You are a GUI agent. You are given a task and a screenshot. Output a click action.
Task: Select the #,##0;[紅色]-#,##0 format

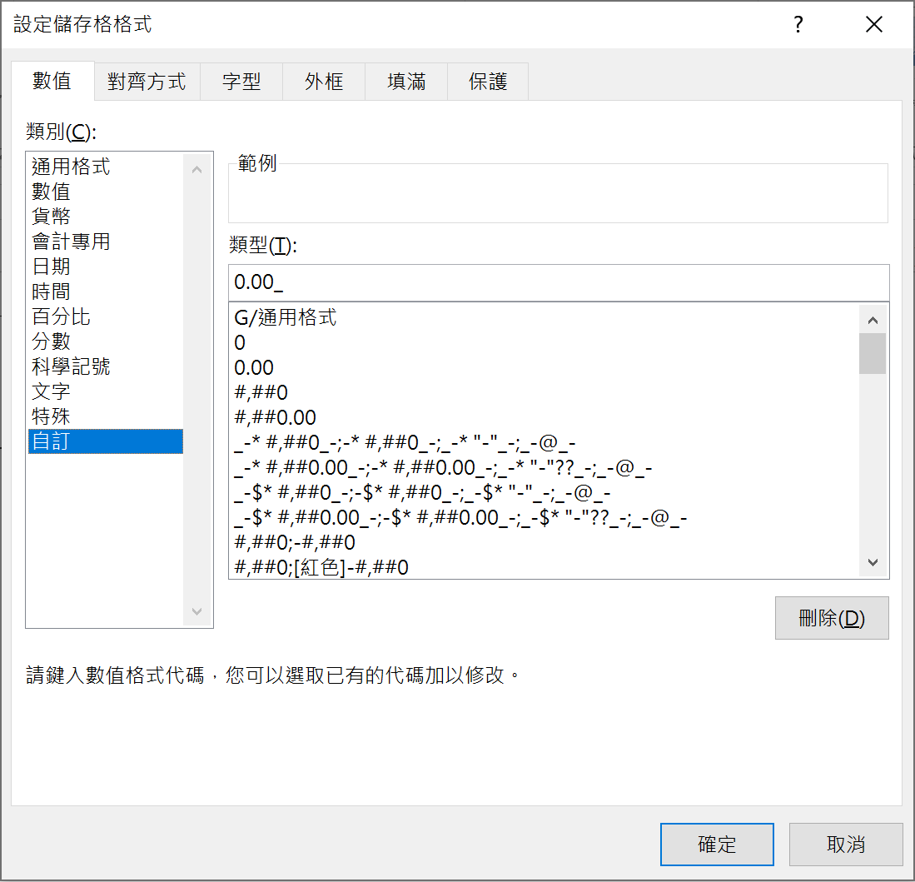click(545, 567)
